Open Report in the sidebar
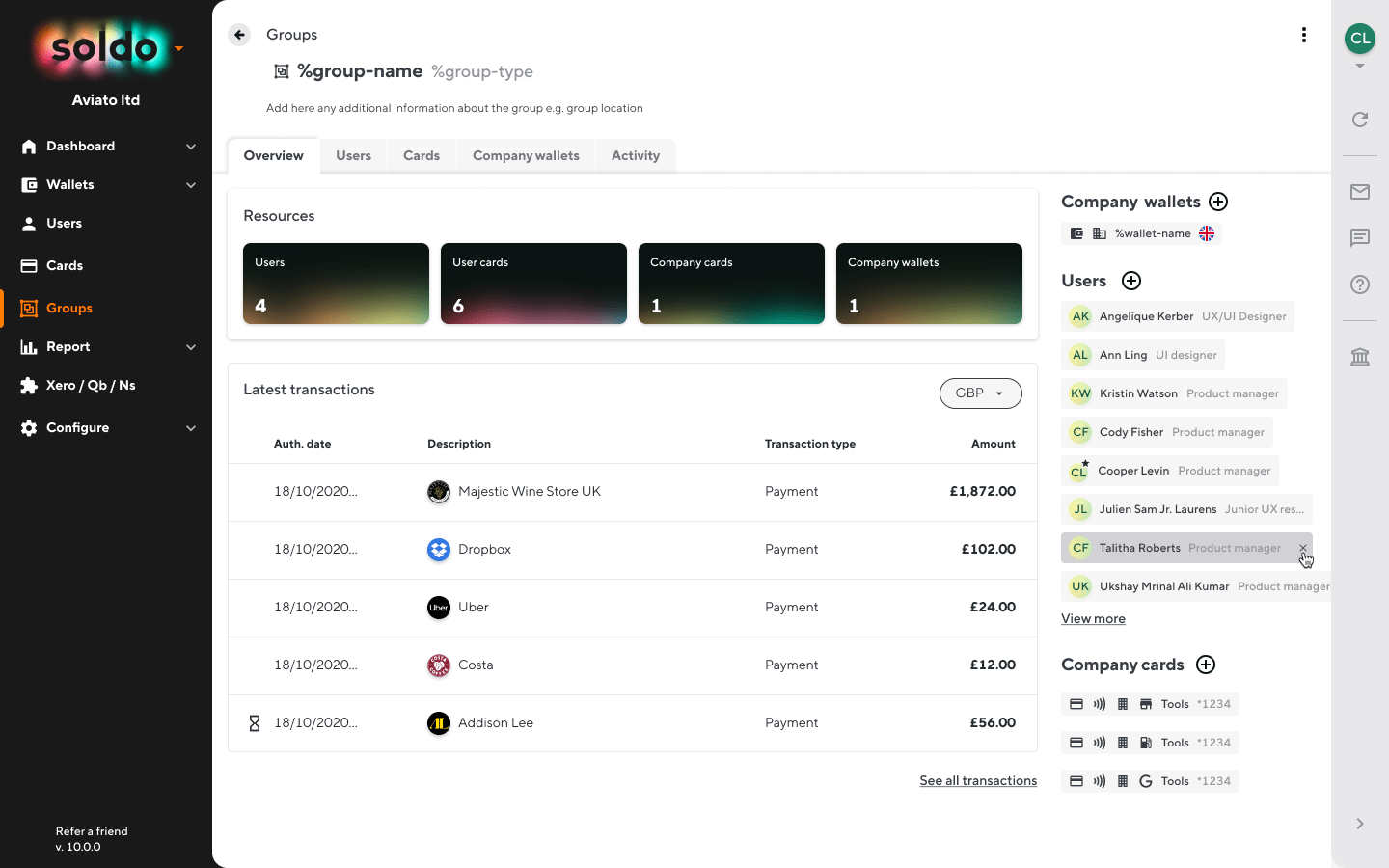The height and width of the screenshot is (868, 1389). pyautogui.click(x=68, y=347)
